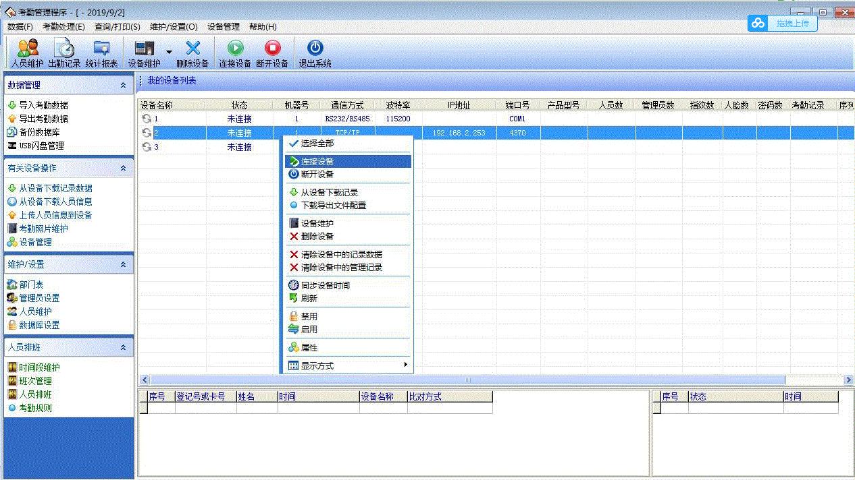Open 备份数据库 in the sidebar
855x480 pixels.
pyautogui.click(x=39, y=131)
